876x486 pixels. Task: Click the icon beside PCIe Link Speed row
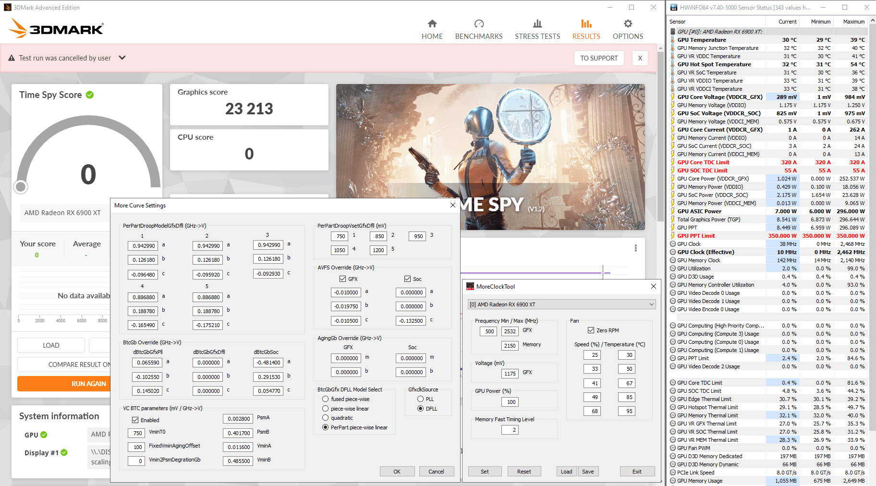click(x=672, y=473)
